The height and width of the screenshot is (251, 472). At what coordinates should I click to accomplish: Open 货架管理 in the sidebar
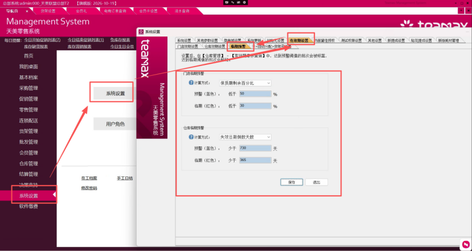[28, 131]
